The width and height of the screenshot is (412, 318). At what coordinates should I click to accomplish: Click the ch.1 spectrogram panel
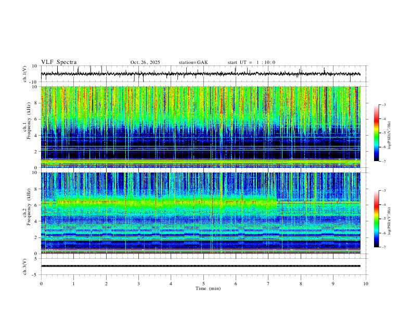[x=200, y=127]
